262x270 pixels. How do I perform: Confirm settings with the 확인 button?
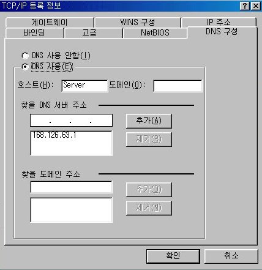(173, 256)
